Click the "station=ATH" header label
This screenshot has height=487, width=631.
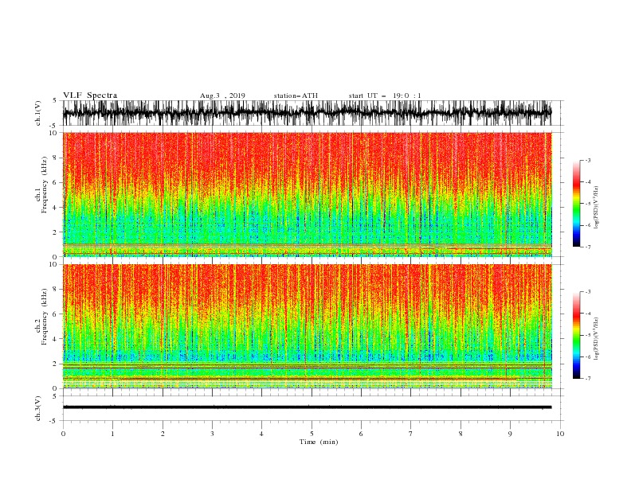click(x=296, y=95)
